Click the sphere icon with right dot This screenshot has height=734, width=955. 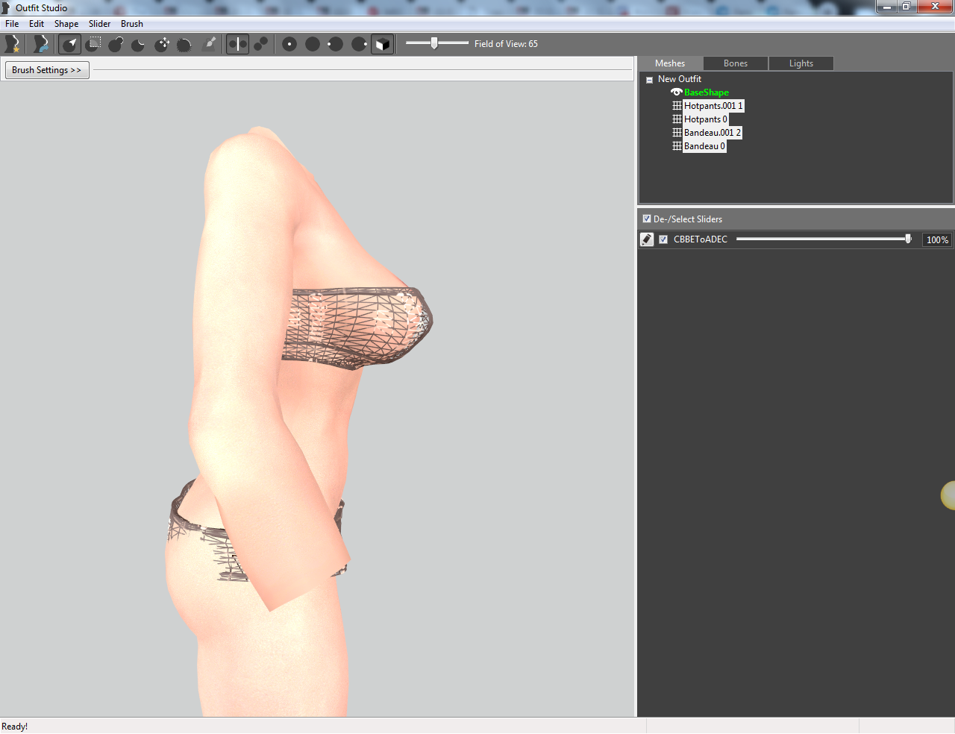pyautogui.click(x=359, y=44)
